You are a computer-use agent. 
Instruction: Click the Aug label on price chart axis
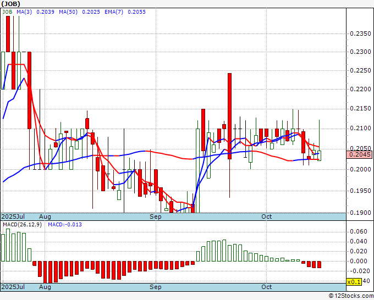(45, 216)
